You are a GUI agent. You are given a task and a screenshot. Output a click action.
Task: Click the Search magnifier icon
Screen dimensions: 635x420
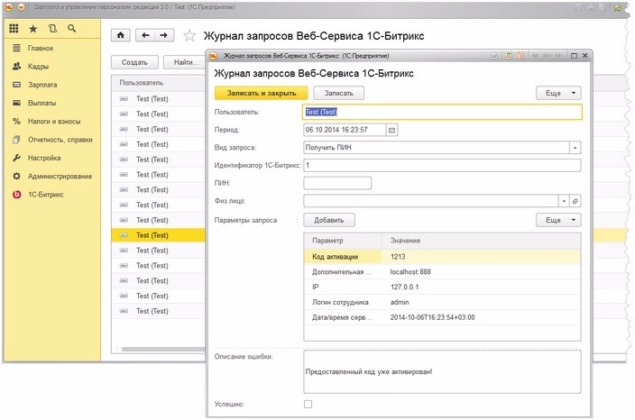pyautogui.click(x=71, y=29)
